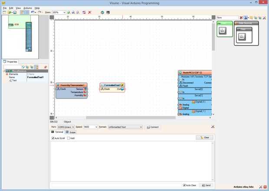The image size is (269, 191).
Task: Click the NodeMCU ESP-12 board header
Action: [x=195, y=72]
